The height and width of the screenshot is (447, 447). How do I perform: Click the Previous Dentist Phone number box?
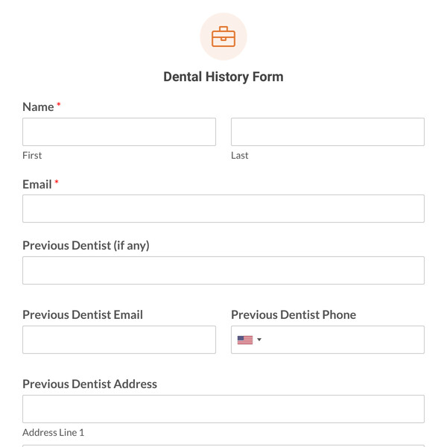point(343,340)
